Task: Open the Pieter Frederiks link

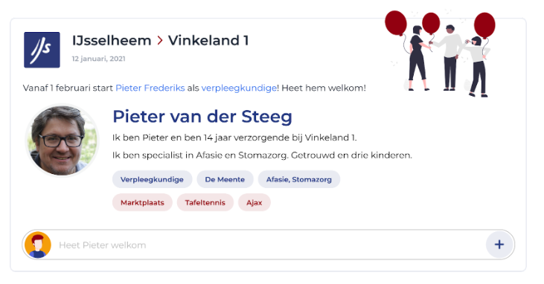Action: point(150,88)
